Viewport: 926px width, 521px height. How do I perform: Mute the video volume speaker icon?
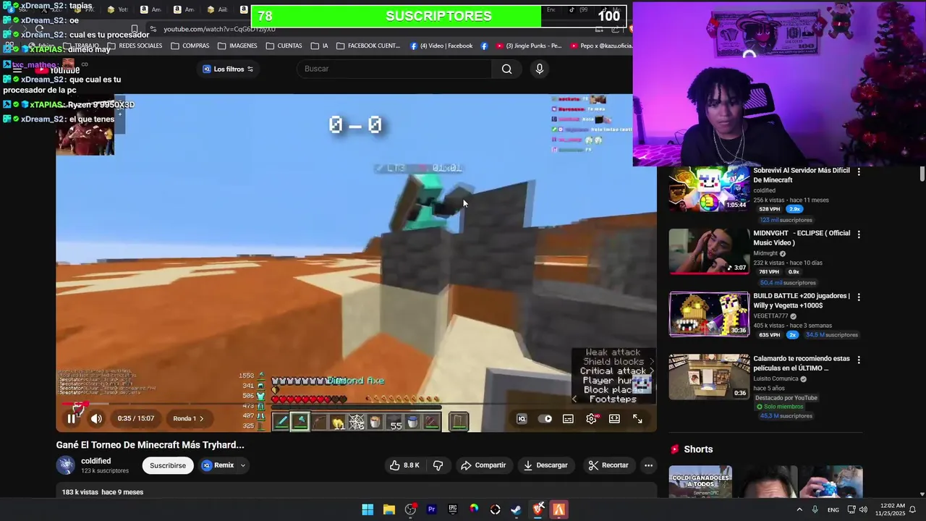point(96,418)
